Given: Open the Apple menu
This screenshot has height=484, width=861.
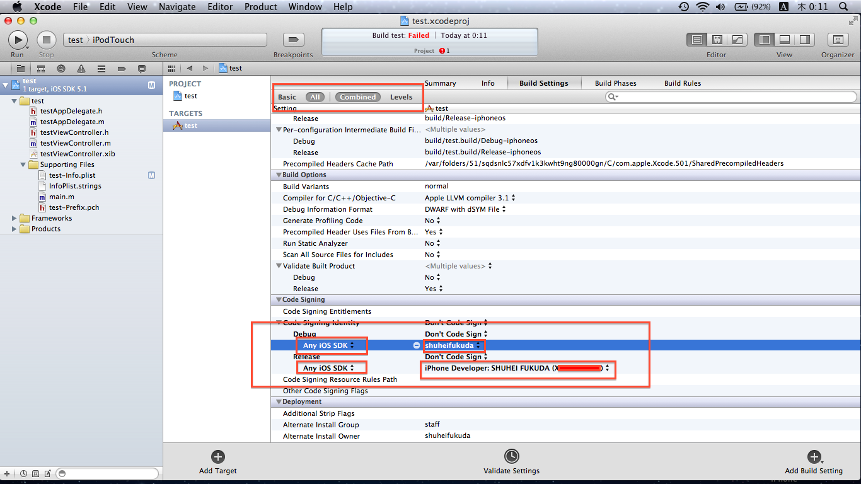Looking at the screenshot, I should (17, 7).
